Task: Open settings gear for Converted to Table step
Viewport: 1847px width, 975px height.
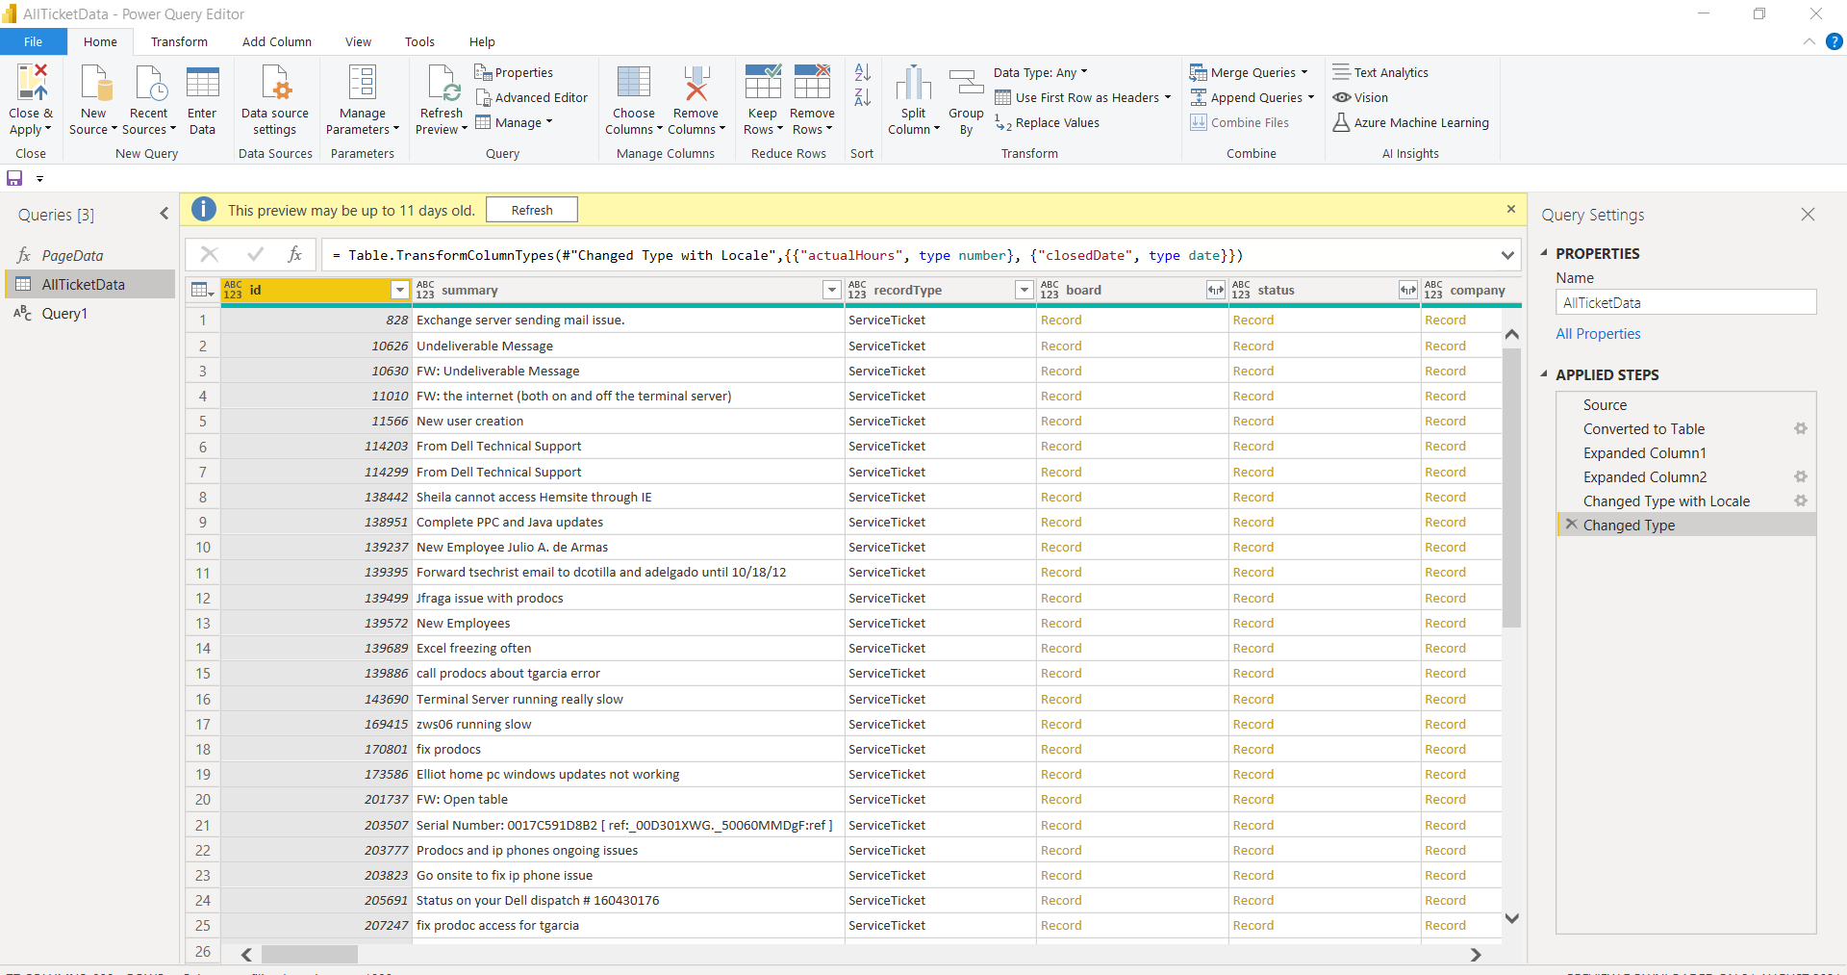Action: 1801,428
